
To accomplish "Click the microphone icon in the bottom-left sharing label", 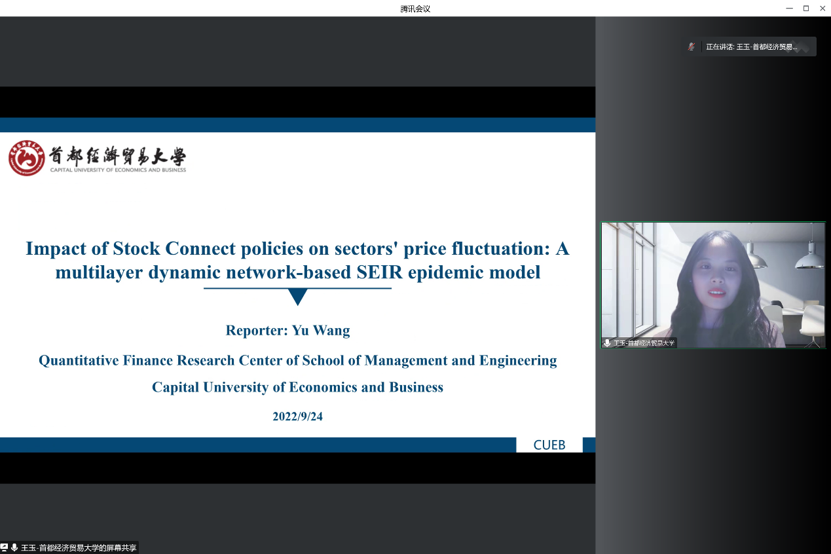I will coord(14,547).
